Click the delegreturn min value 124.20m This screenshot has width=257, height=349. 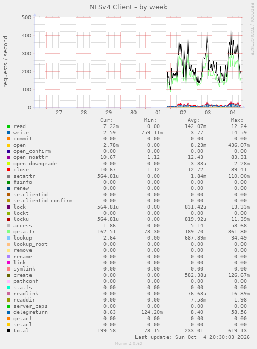tap(152, 312)
